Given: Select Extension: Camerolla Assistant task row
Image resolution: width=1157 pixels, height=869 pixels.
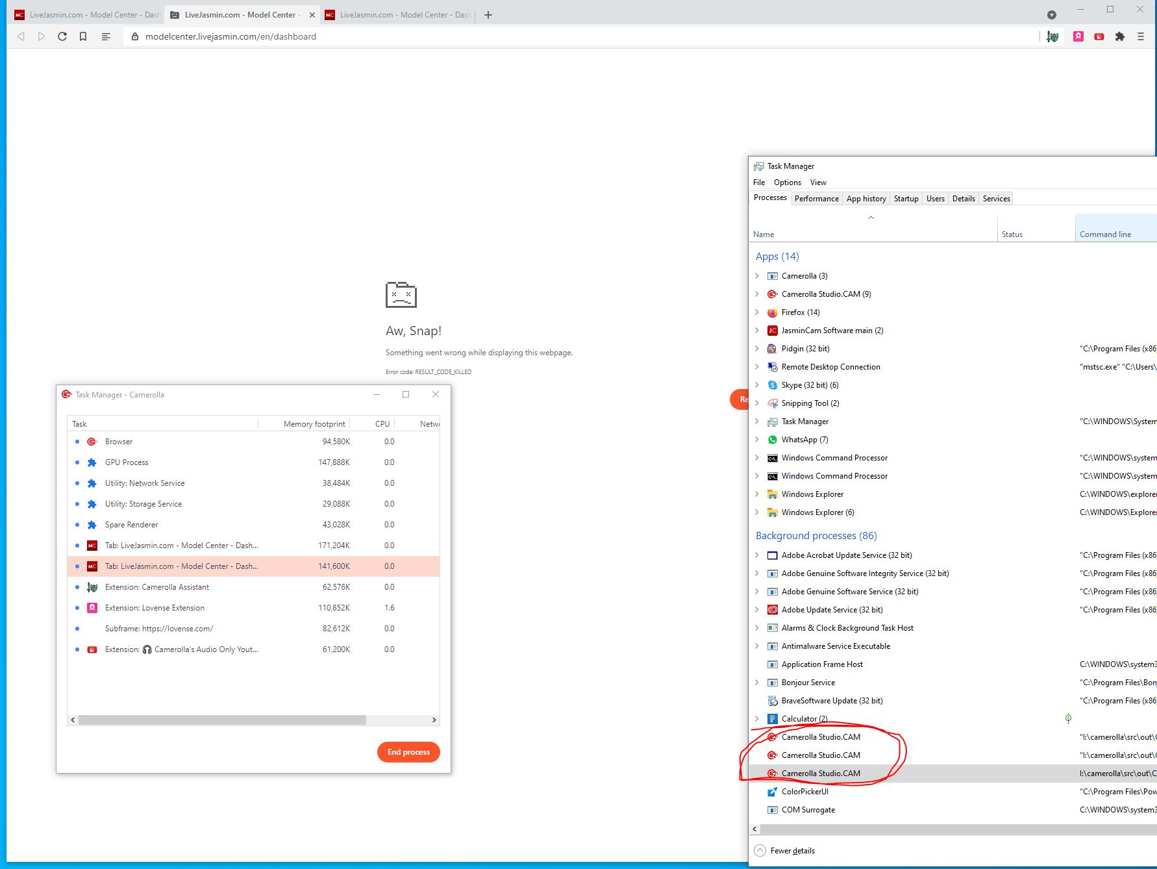Looking at the screenshot, I should 253,587.
